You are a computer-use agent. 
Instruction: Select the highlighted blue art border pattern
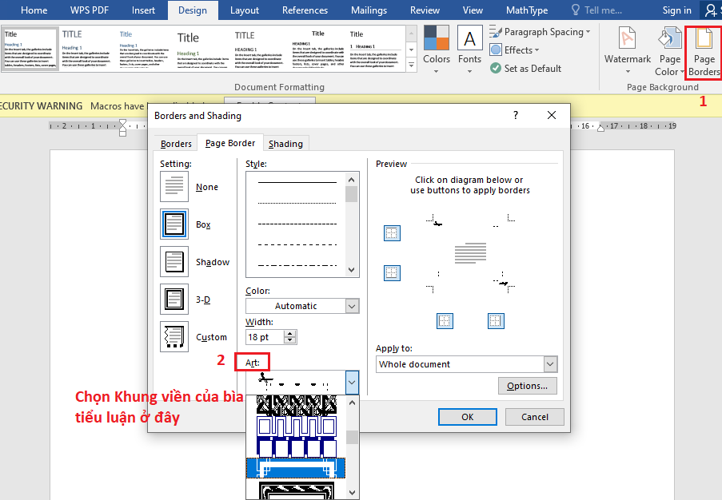295,467
